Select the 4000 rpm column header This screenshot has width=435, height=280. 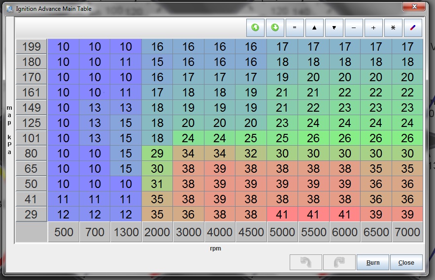point(220,232)
